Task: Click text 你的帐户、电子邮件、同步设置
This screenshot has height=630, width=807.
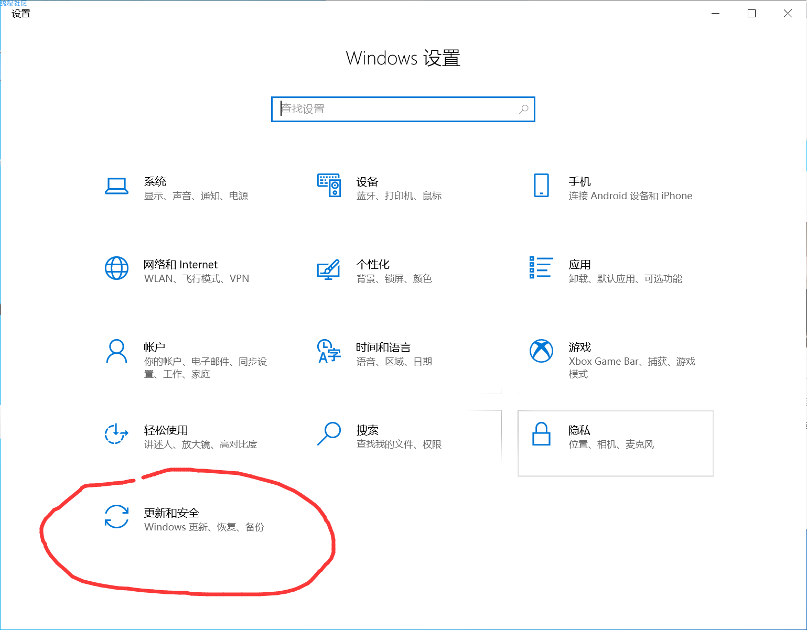Action: point(206,368)
